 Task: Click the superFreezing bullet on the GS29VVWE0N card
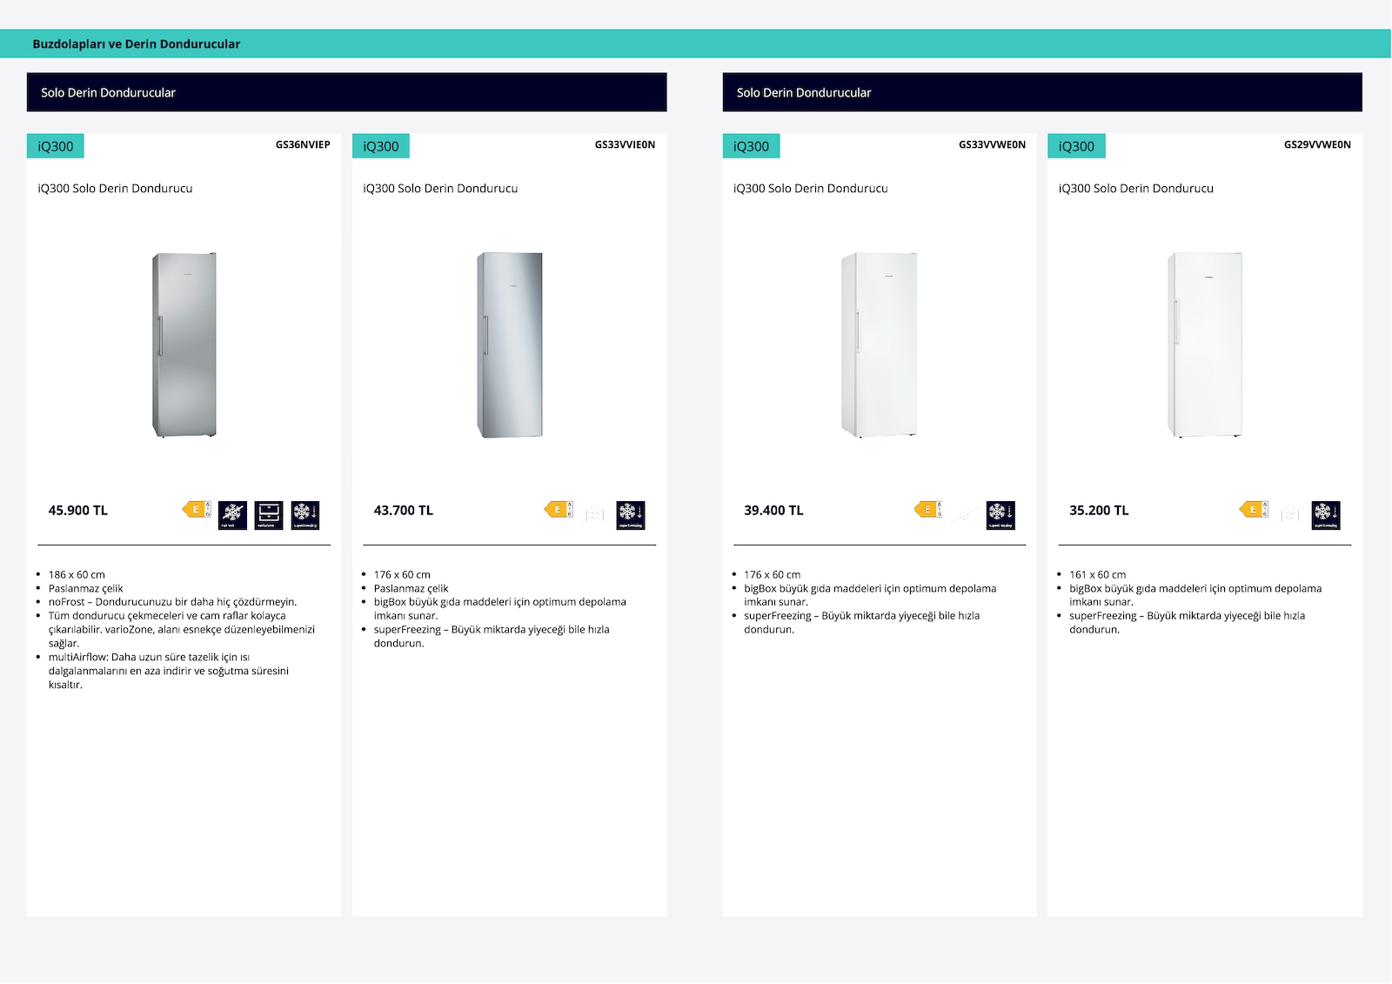click(1188, 622)
